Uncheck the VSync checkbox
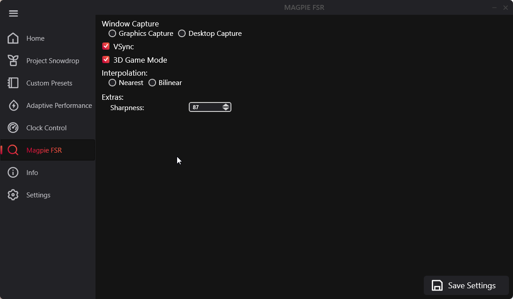Screen dimensions: 513x299 pyautogui.click(x=106, y=47)
